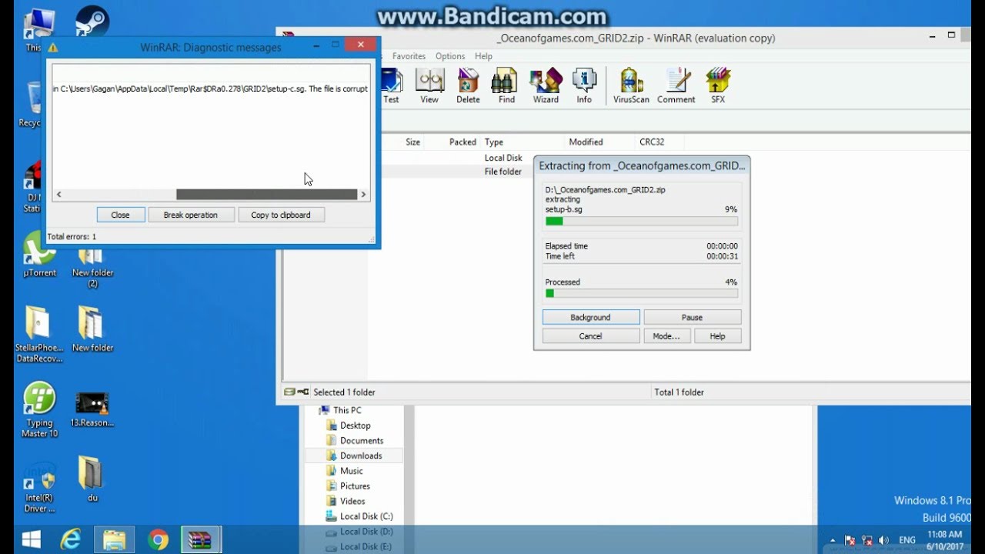Screen dimensions: 985x554
Task: Click scrollbar left arrow in Diagnostic messages
Action: click(58, 195)
